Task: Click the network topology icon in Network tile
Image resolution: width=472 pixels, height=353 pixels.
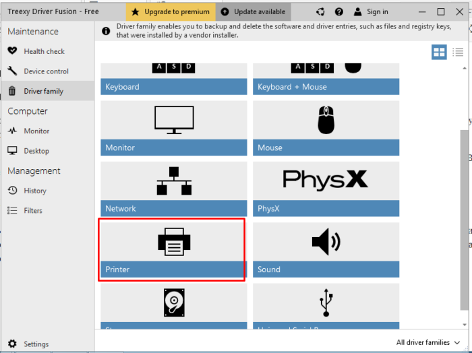Action: (x=174, y=181)
